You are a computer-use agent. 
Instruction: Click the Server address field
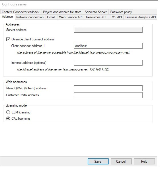pyautogui.click(x=108, y=30)
